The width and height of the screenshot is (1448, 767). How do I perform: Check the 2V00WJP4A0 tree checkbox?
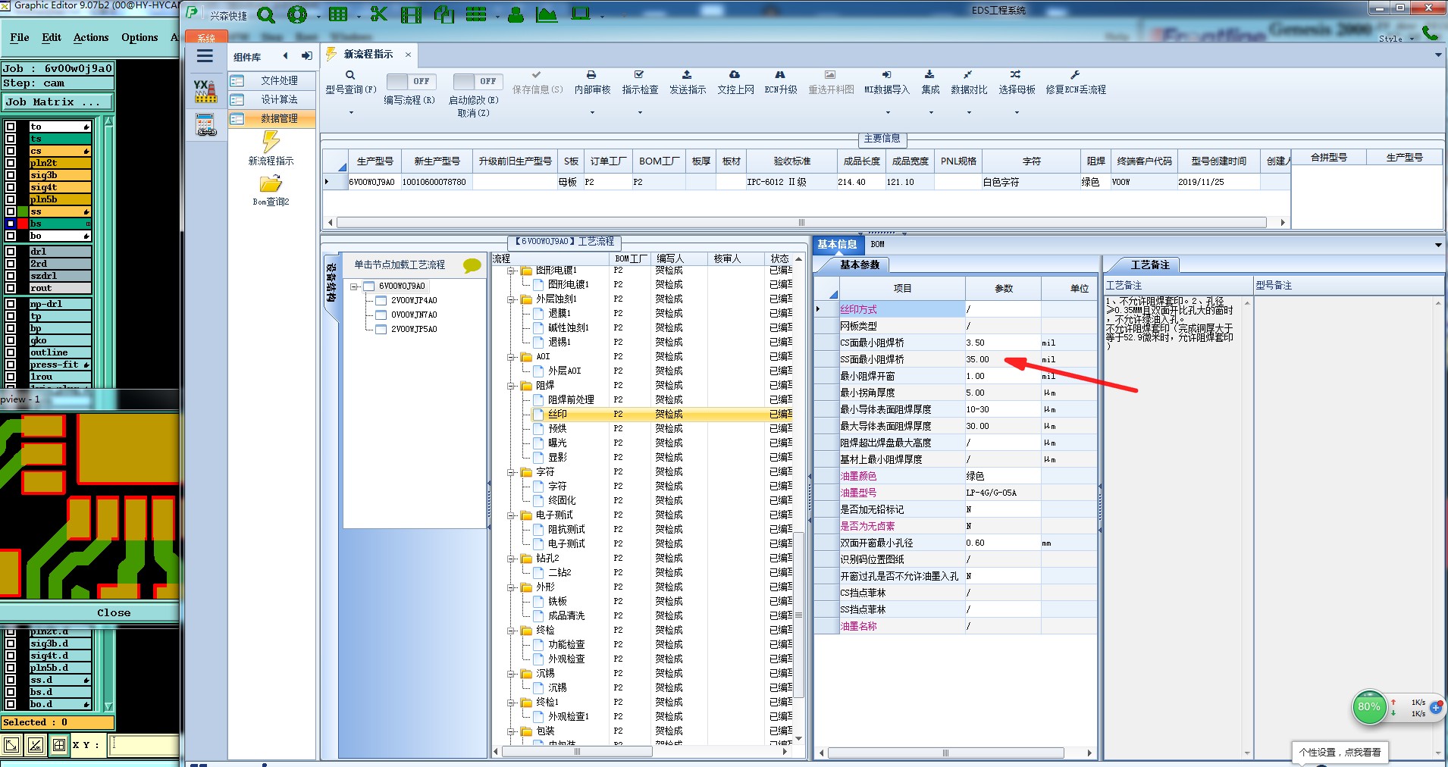382,300
